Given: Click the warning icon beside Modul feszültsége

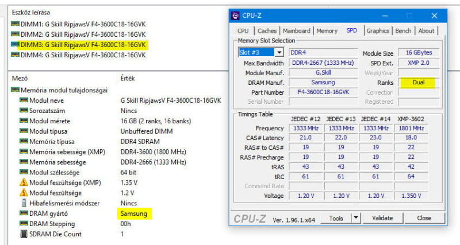Looking at the screenshot, I should coord(24,193).
